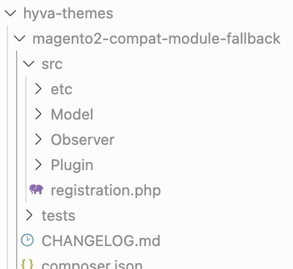This screenshot has width=293, height=269.
Task: Collapse the src folder chevron
Action: click(29, 64)
